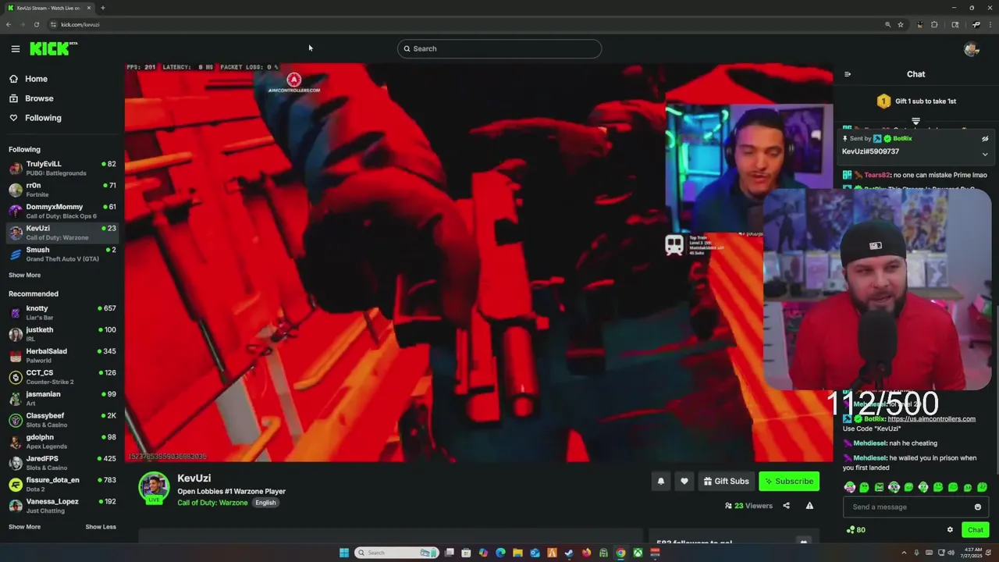Click Gift 1 sub to take 1st
999x562 pixels.
[x=916, y=101]
